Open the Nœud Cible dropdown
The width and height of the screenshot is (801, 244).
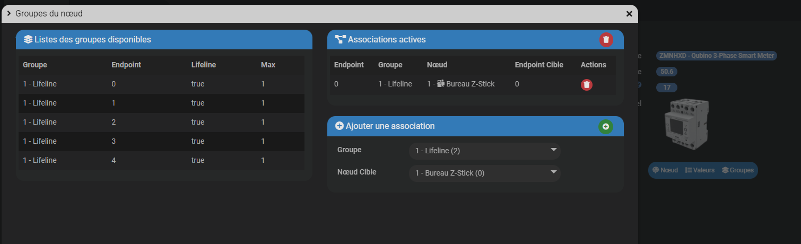coord(484,173)
